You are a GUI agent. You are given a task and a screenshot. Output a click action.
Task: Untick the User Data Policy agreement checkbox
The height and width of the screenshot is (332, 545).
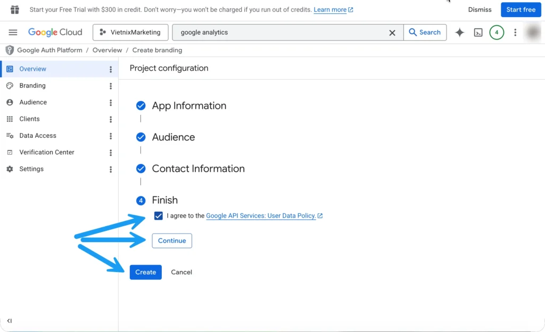coord(159,215)
